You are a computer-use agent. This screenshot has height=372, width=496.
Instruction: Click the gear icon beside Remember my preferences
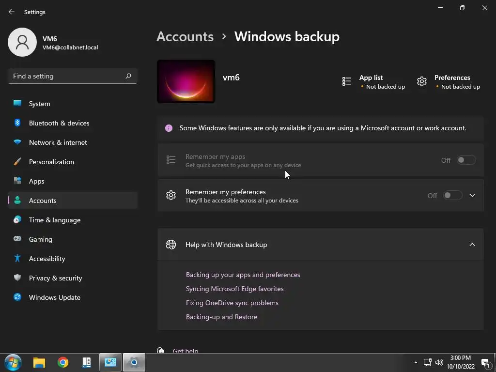(x=171, y=195)
